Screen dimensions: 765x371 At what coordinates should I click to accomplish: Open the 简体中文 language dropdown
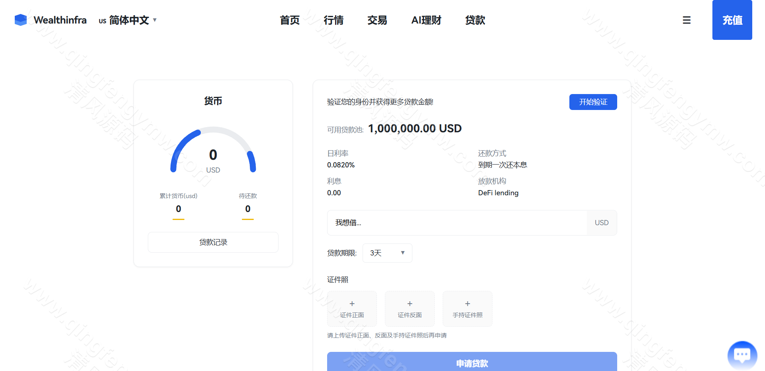click(128, 20)
